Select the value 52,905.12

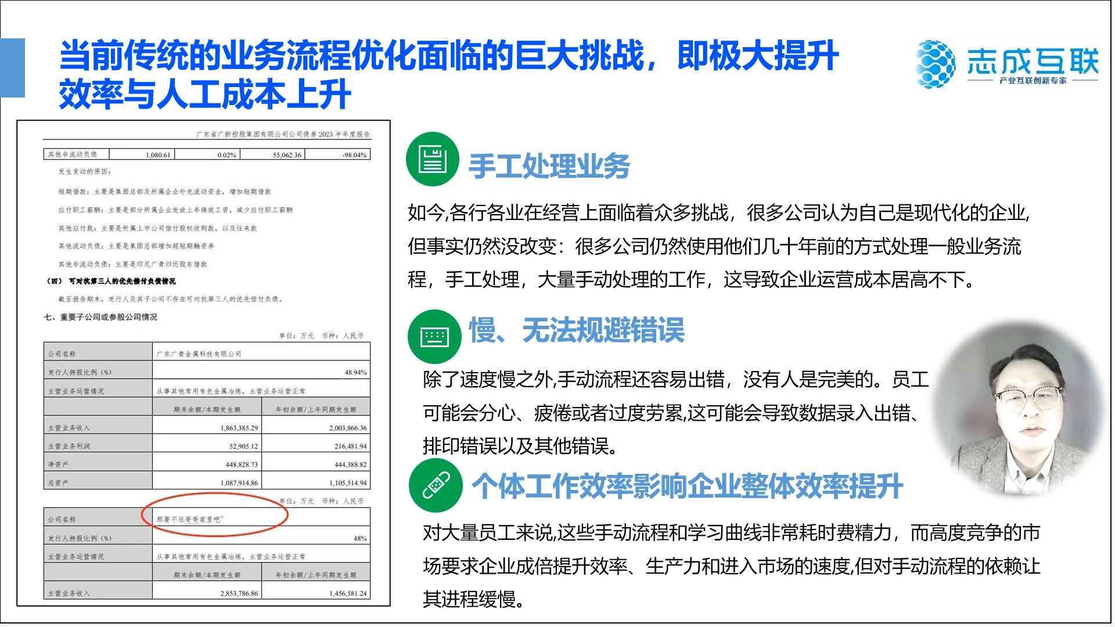243,446
